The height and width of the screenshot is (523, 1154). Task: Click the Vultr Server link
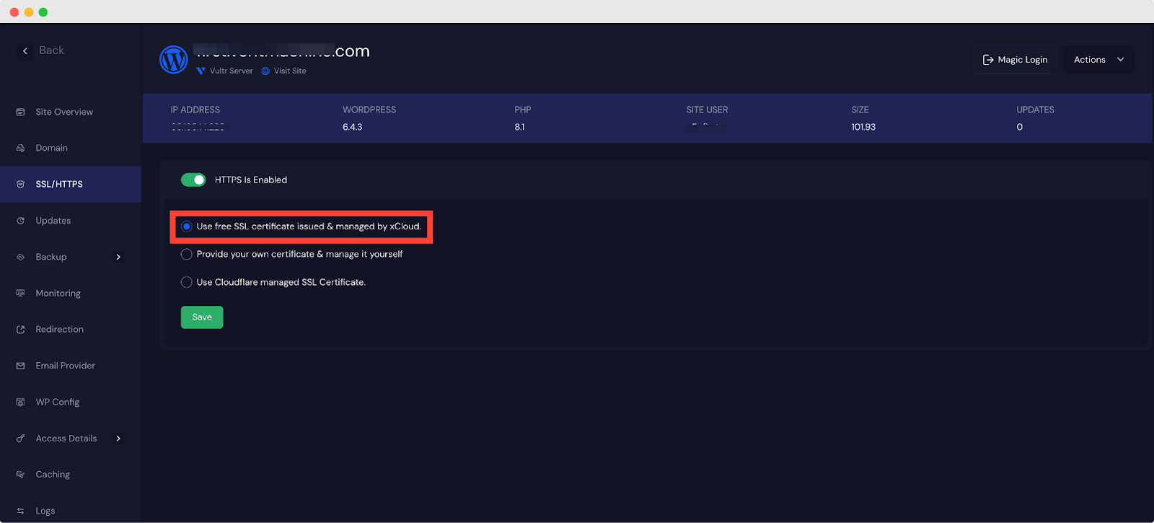[x=231, y=71]
